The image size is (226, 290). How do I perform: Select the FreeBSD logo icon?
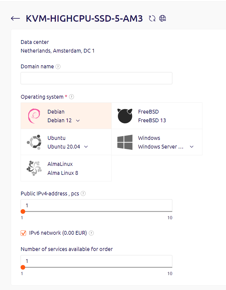125,116
